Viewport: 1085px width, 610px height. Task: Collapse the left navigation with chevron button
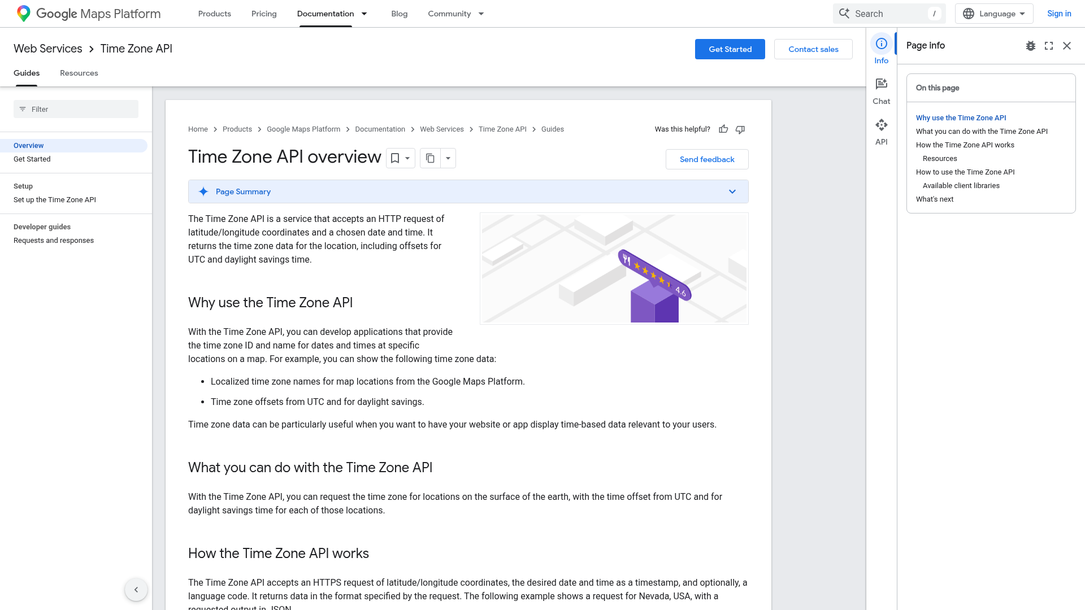click(136, 590)
